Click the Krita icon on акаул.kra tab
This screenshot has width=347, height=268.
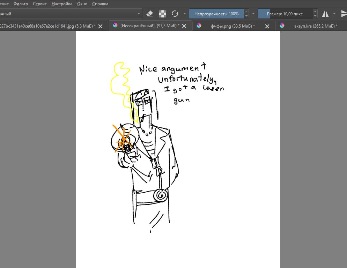tap(282, 26)
